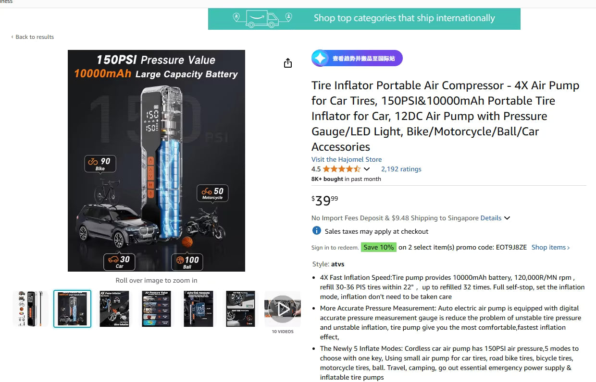Expand shipping Details dropdown
The image size is (596, 382).
click(x=495, y=218)
